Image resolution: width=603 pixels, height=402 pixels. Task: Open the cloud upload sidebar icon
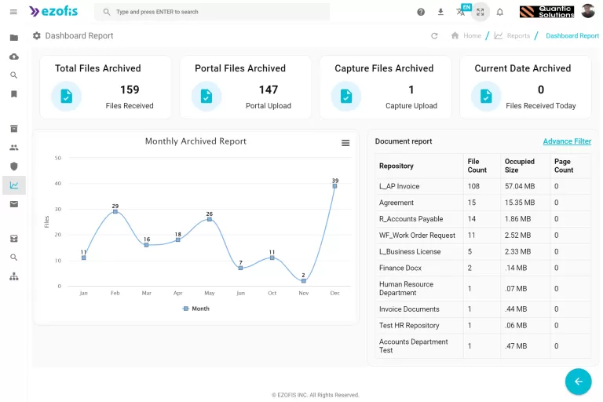[13, 57]
